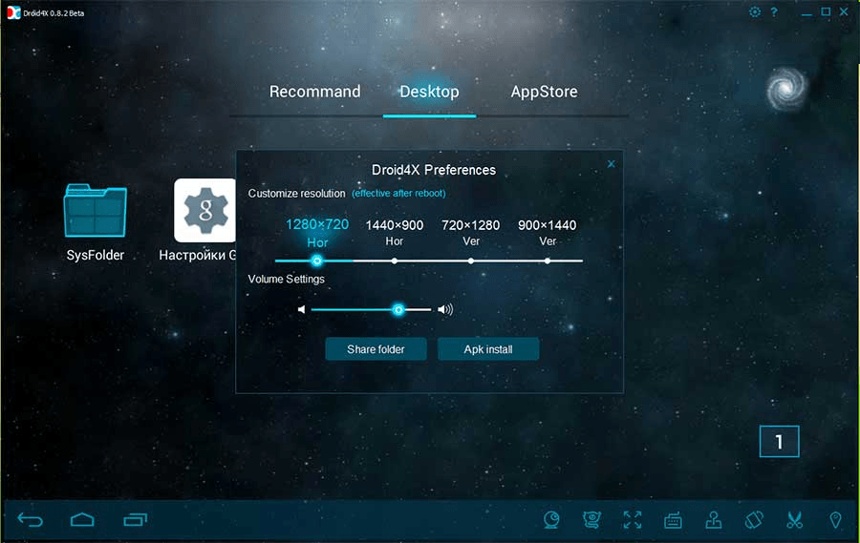The height and width of the screenshot is (543, 860).
Task: Click the Apk install button
Action: pos(488,349)
